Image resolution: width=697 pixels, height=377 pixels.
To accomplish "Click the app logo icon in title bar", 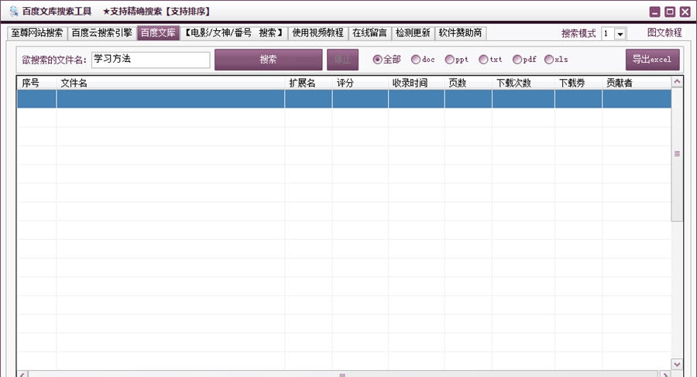I will tap(14, 11).
